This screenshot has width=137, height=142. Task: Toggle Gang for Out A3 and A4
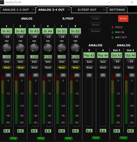[124, 138]
